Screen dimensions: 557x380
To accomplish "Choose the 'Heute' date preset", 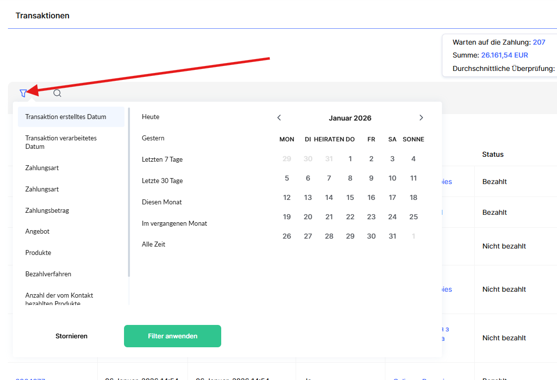I will tap(151, 117).
